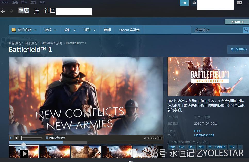Select the 战争 tag
The height and width of the screenshot is (162, 249).
click(201, 147)
